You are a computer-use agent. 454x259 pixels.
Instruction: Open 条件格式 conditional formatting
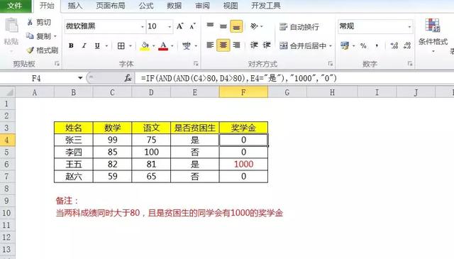(433, 35)
